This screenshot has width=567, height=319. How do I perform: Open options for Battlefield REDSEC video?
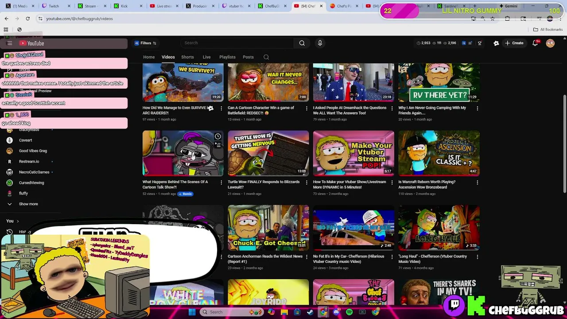click(307, 108)
